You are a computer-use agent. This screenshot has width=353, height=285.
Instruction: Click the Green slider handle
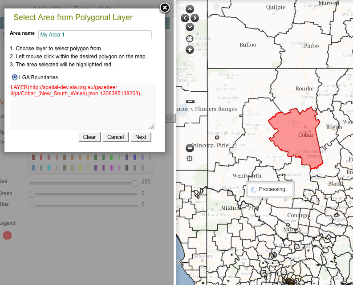click(x=32, y=195)
